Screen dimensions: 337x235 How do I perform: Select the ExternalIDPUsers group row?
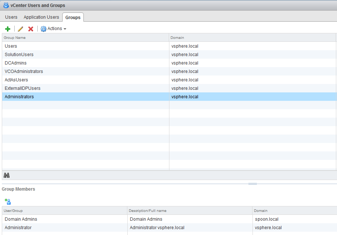(169, 88)
